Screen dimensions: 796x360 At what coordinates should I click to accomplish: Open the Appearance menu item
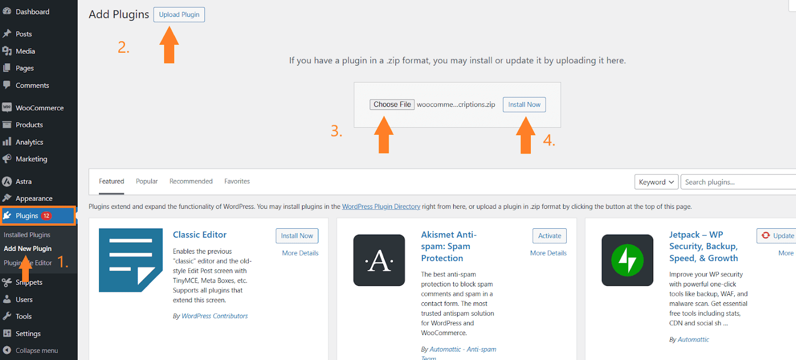click(x=34, y=198)
